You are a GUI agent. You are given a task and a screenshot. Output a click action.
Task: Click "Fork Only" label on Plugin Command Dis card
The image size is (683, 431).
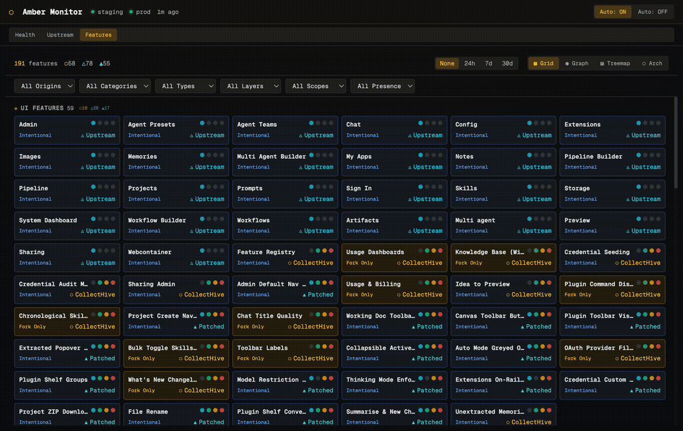(x=578, y=295)
